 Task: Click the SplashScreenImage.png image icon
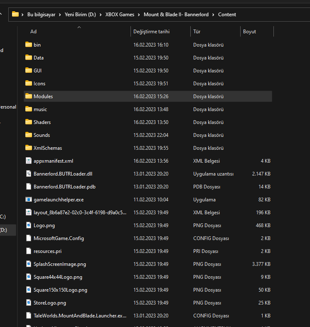(x=29, y=264)
